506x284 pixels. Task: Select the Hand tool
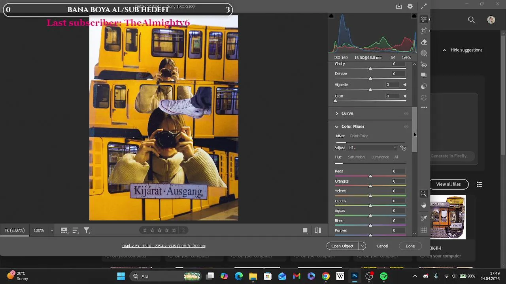[424, 205]
